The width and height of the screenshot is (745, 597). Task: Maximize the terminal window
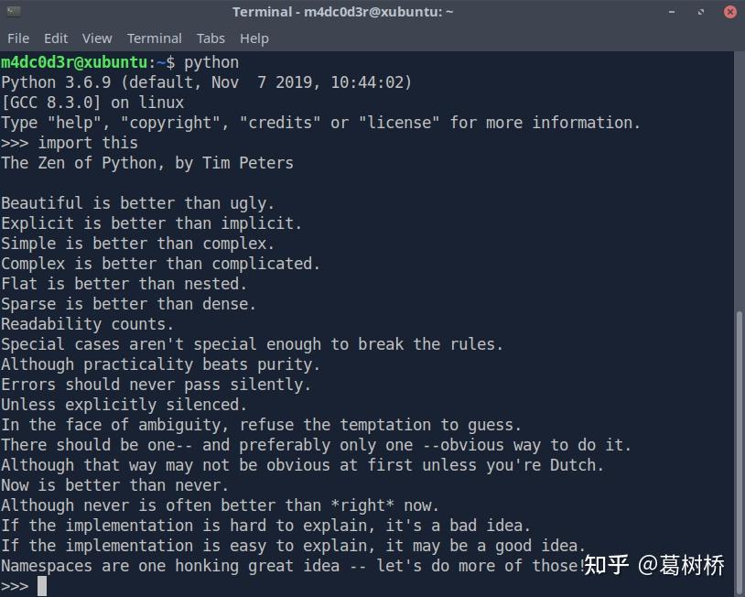[x=701, y=12]
